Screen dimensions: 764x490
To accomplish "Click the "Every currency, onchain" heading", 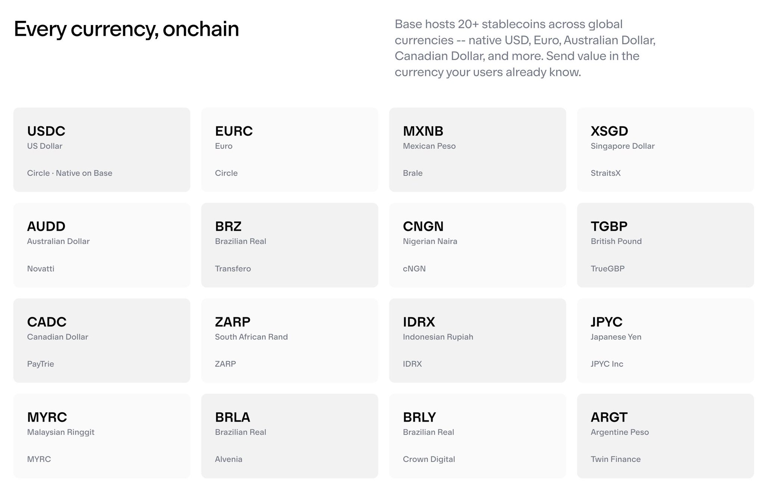I will [126, 29].
